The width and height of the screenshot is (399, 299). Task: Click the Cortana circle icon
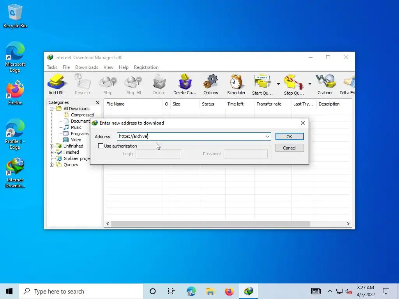tap(152, 291)
